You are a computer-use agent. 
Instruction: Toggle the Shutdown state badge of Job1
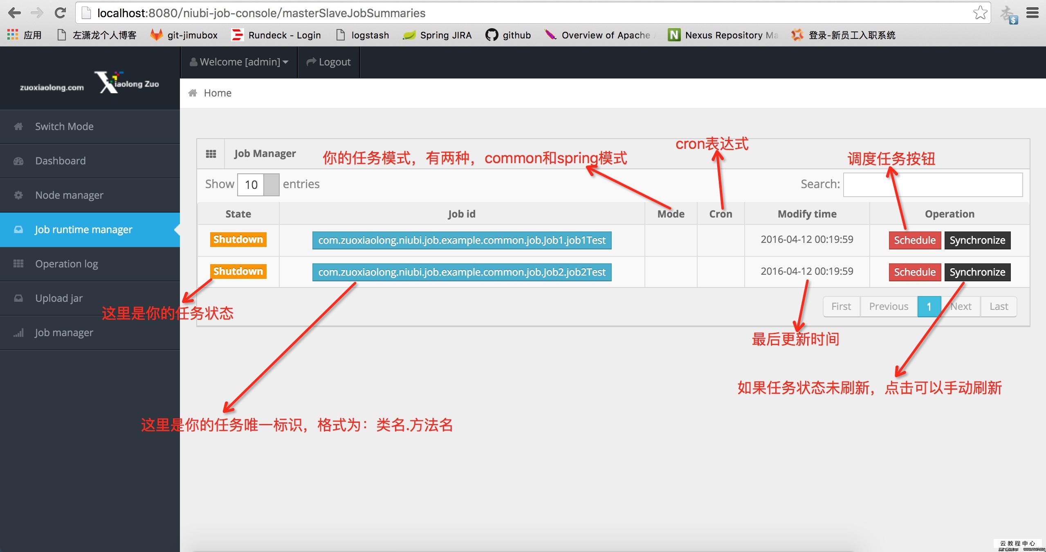(238, 240)
